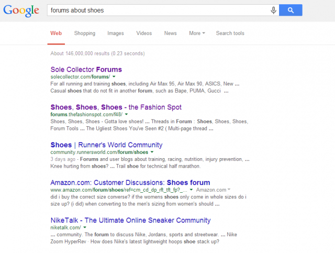Open Shoes, Shoes, Shoes - the Fashion Spot
Screen dimensions: 335x253
(x=116, y=107)
